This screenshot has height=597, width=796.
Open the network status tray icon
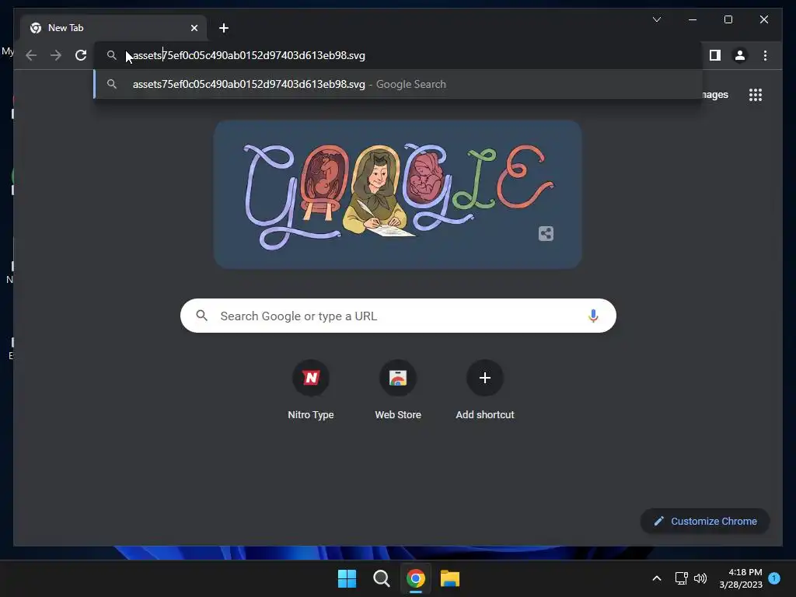point(681,578)
